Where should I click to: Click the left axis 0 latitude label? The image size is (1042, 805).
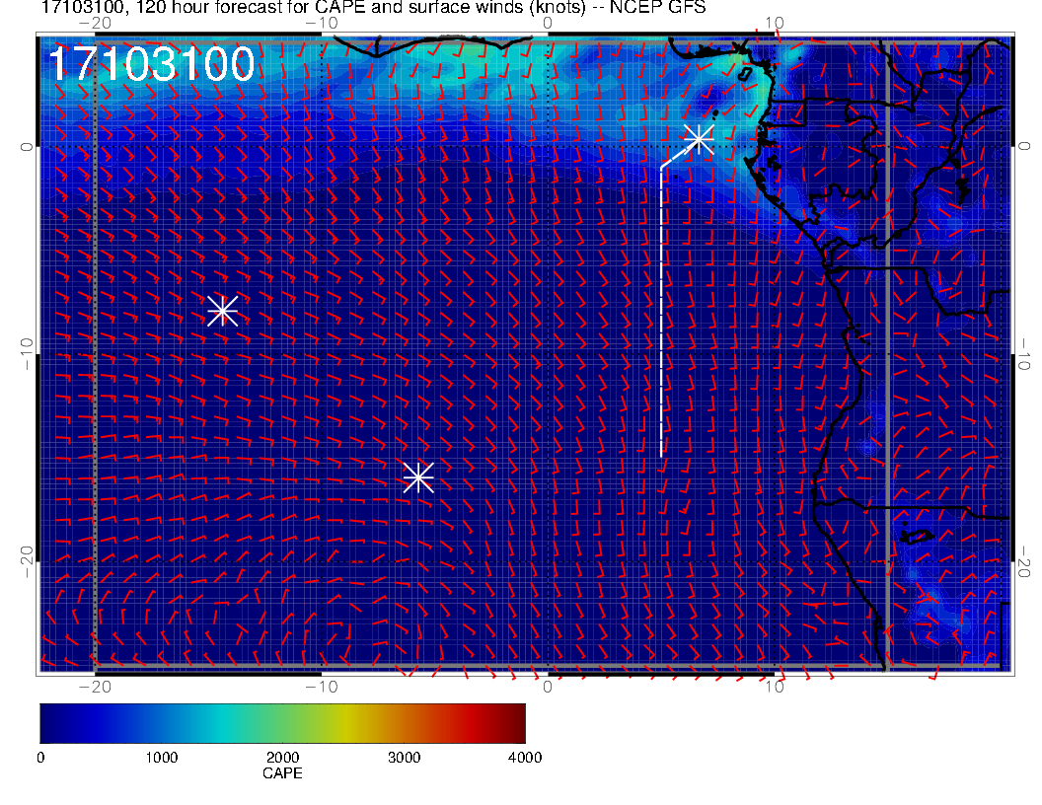point(25,146)
